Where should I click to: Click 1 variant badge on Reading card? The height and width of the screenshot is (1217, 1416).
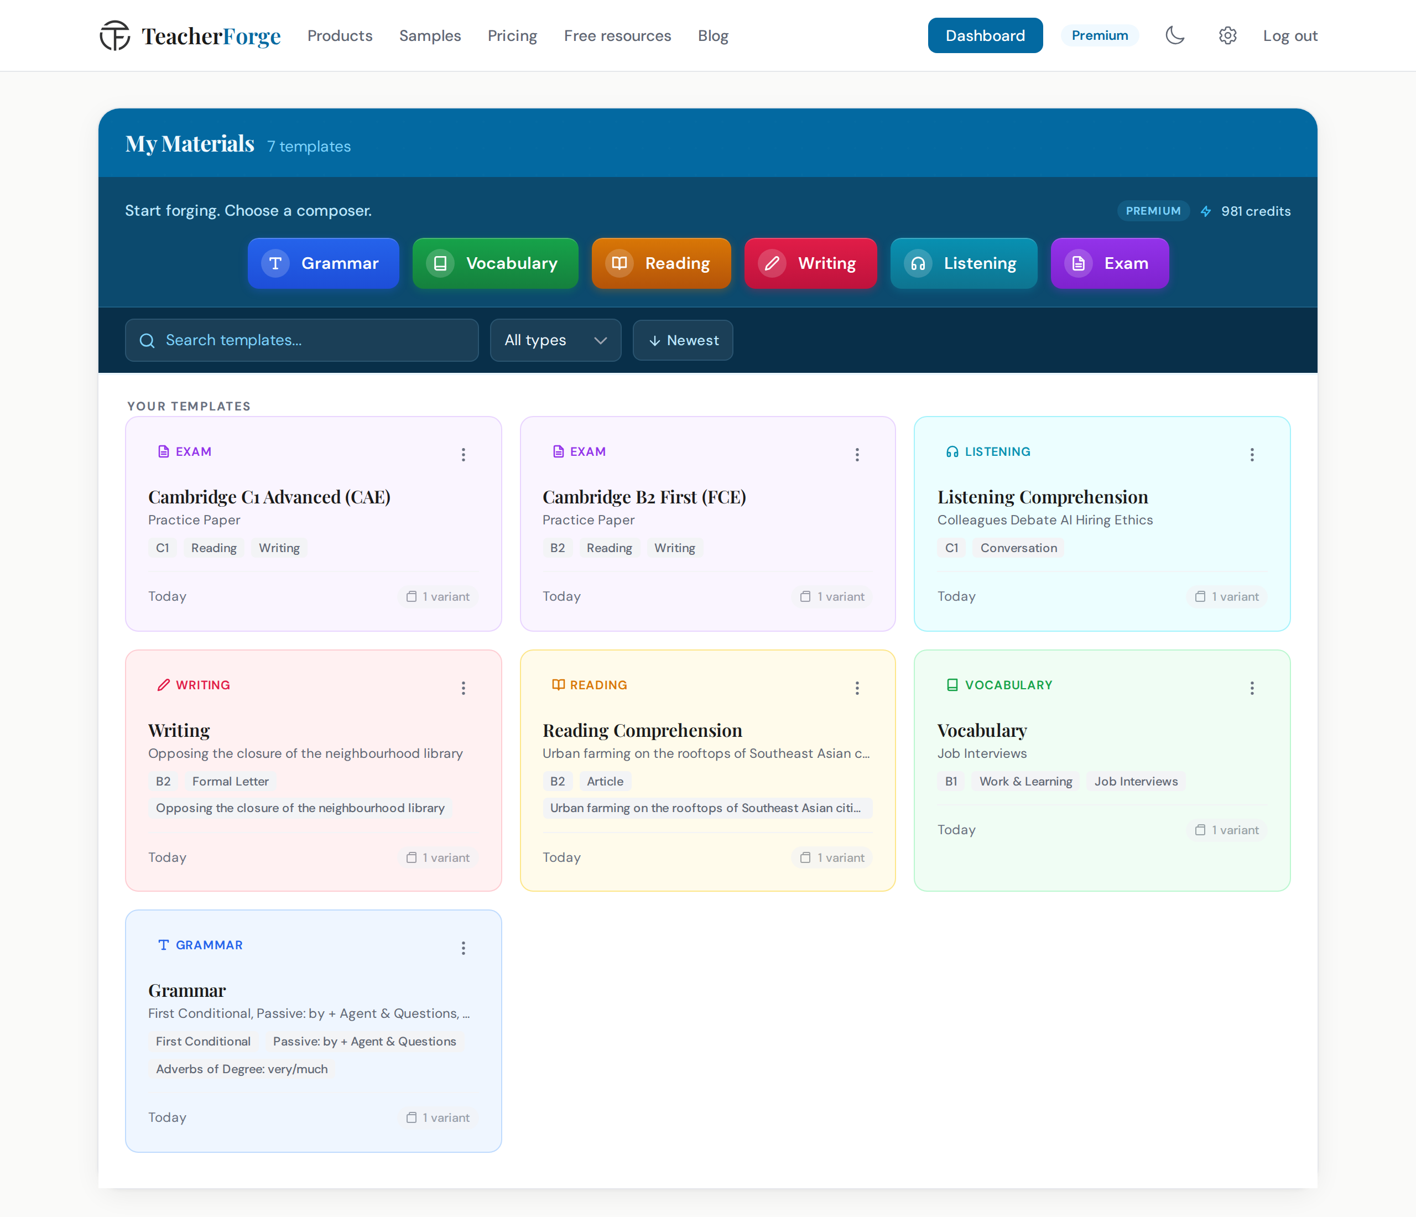(x=832, y=857)
